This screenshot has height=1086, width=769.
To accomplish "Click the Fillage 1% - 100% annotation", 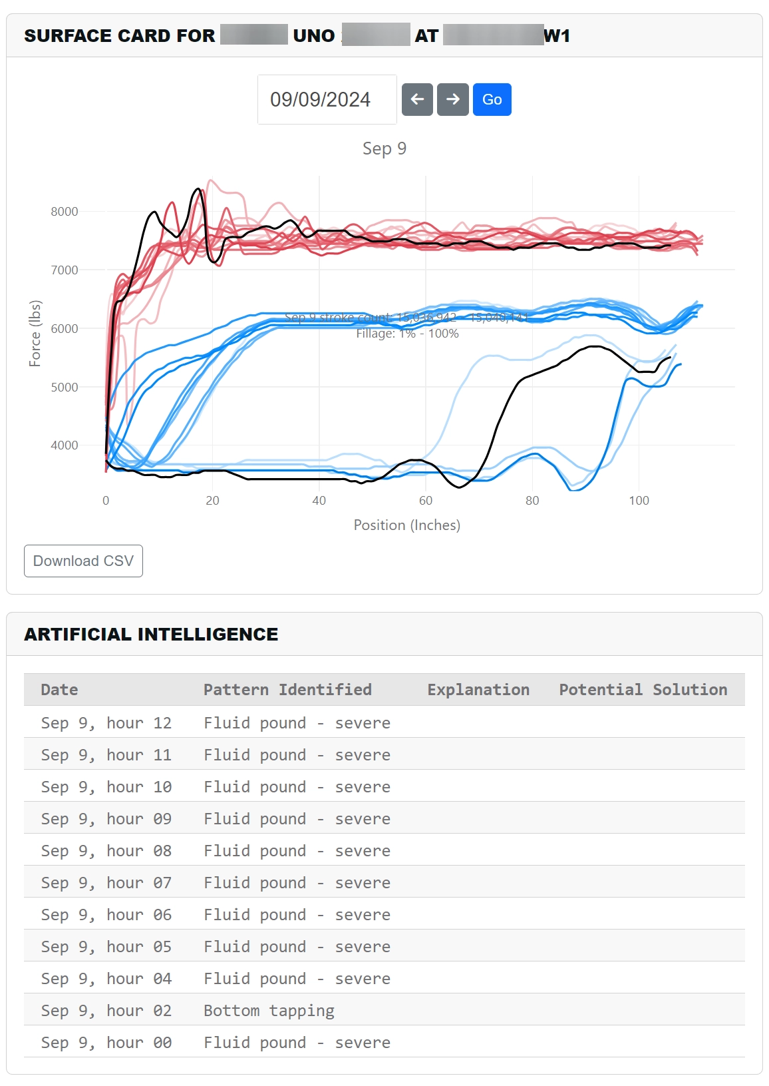I will 407,334.
